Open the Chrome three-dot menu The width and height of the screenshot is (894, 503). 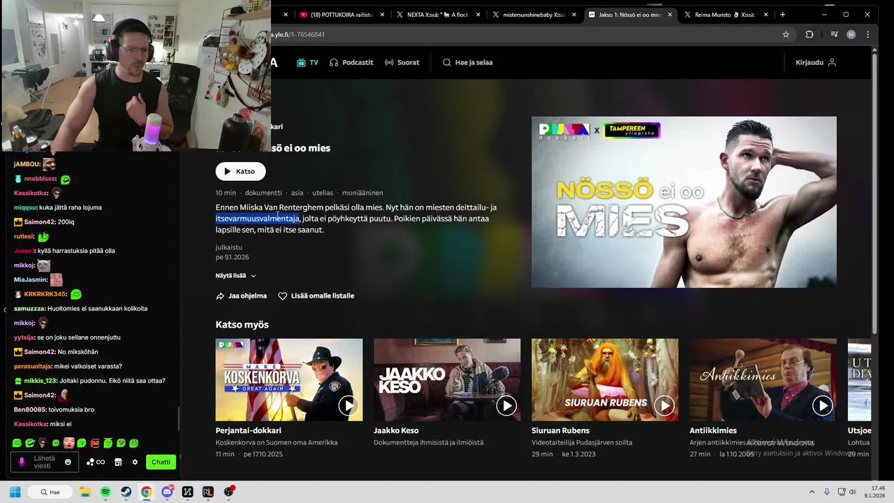(x=868, y=34)
